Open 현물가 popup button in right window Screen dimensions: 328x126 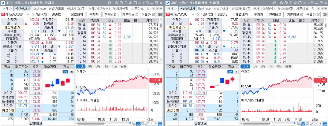[x=313, y=14]
